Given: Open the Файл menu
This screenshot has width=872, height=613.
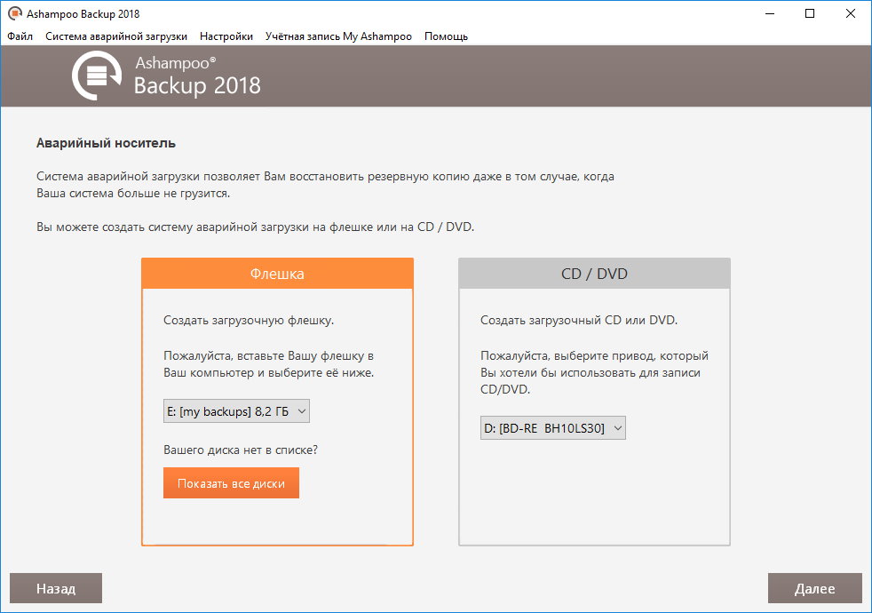Looking at the screenshot, I should [20, 36].
